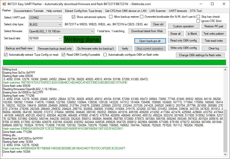Switch to the Flasher tab
Viewport: 230px width, 159px height.
(x=7, y=11)
